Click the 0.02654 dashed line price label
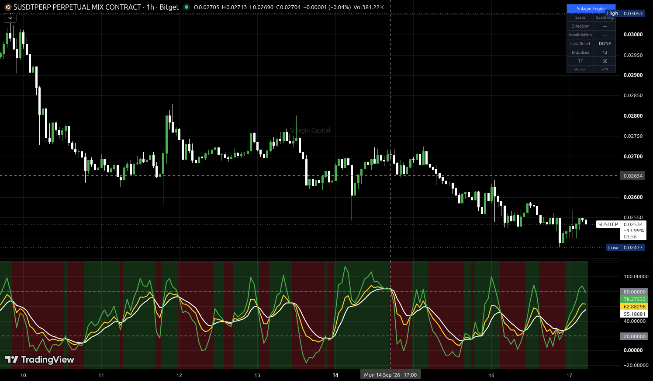The height and width of the screenshot is (381, 653). (x=633, y=176)
